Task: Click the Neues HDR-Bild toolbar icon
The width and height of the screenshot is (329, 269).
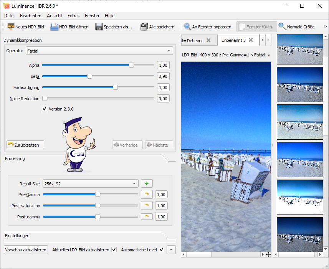Action: [x=11, y=27]
